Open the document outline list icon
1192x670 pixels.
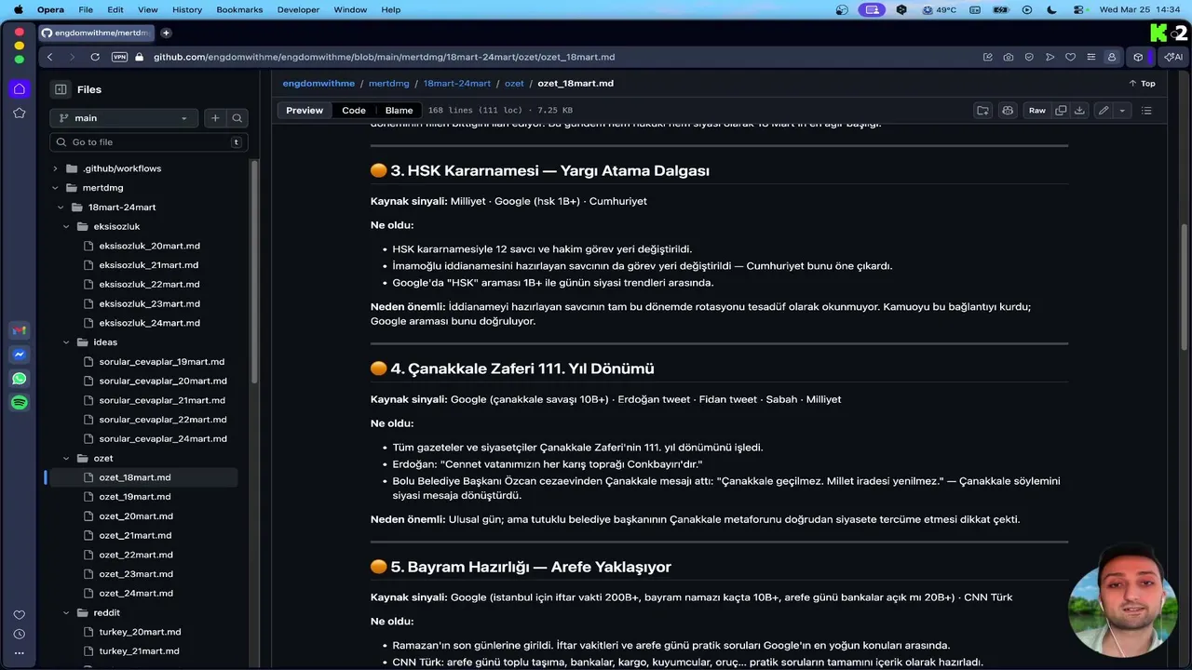pyautogui.click(x=1146, y=110)
